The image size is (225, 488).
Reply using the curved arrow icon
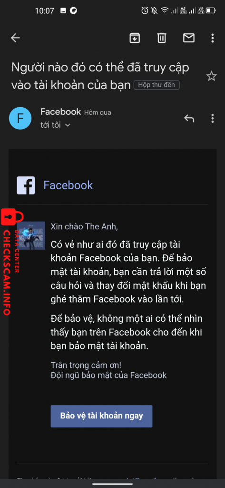coord(189,118)
